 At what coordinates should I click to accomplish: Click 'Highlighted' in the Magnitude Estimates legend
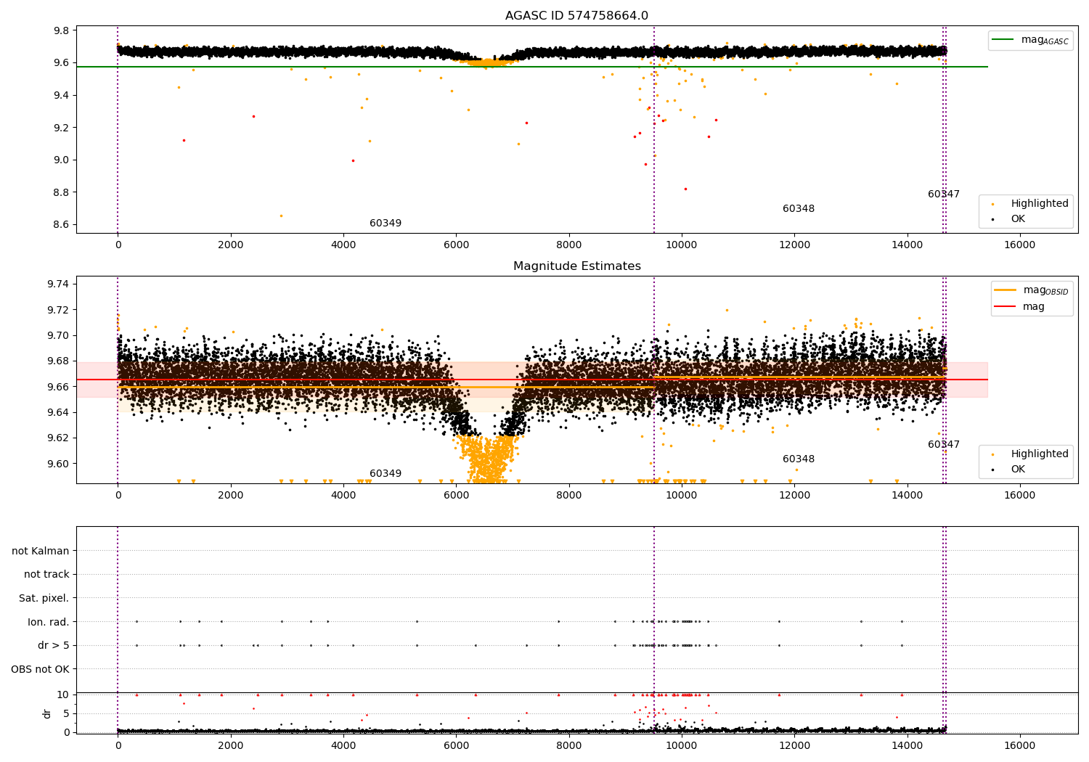(x=1040, y=454)
